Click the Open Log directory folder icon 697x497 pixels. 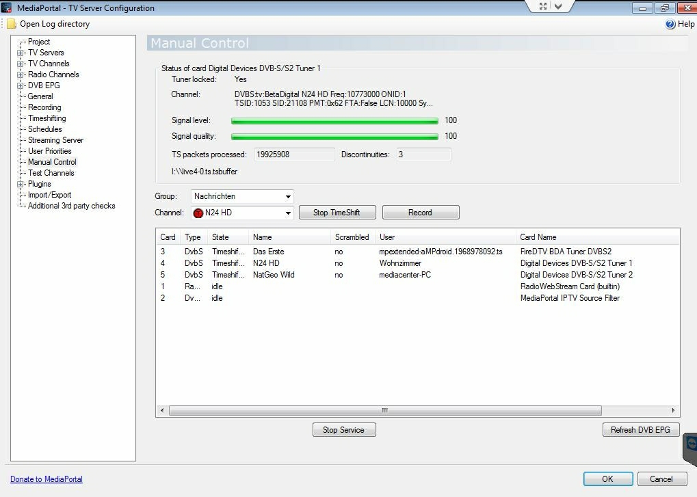coord(12,24)
